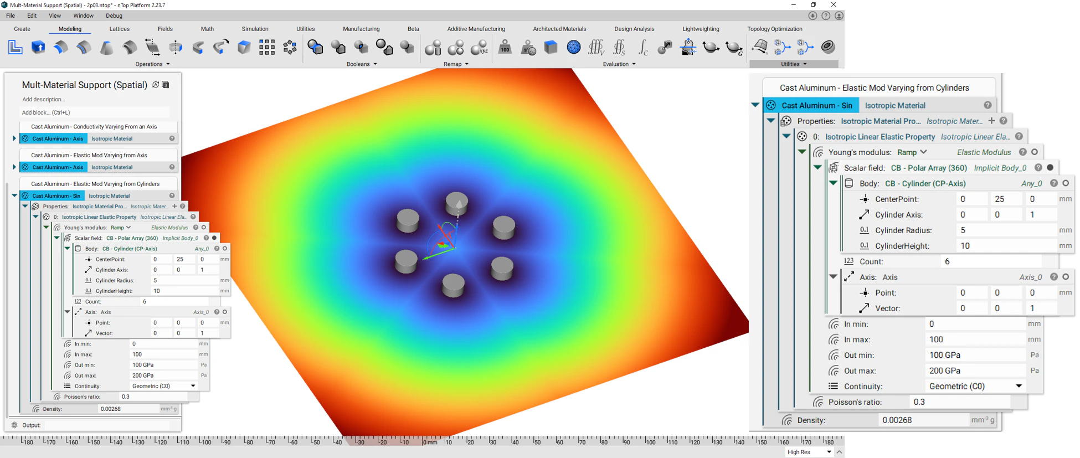Select the circular polar array icon

(290, 48)
